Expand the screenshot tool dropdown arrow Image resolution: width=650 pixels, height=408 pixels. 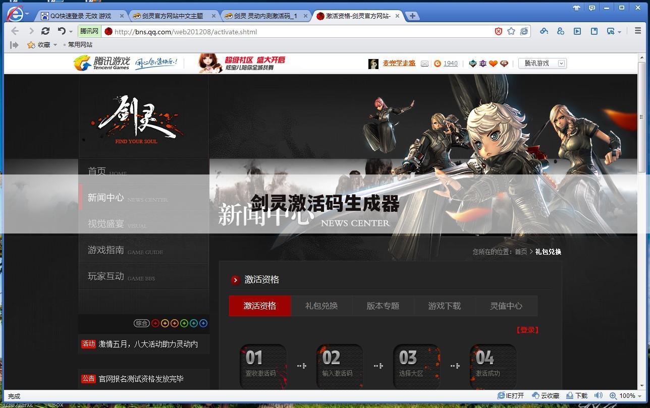[x=619, y=32]
